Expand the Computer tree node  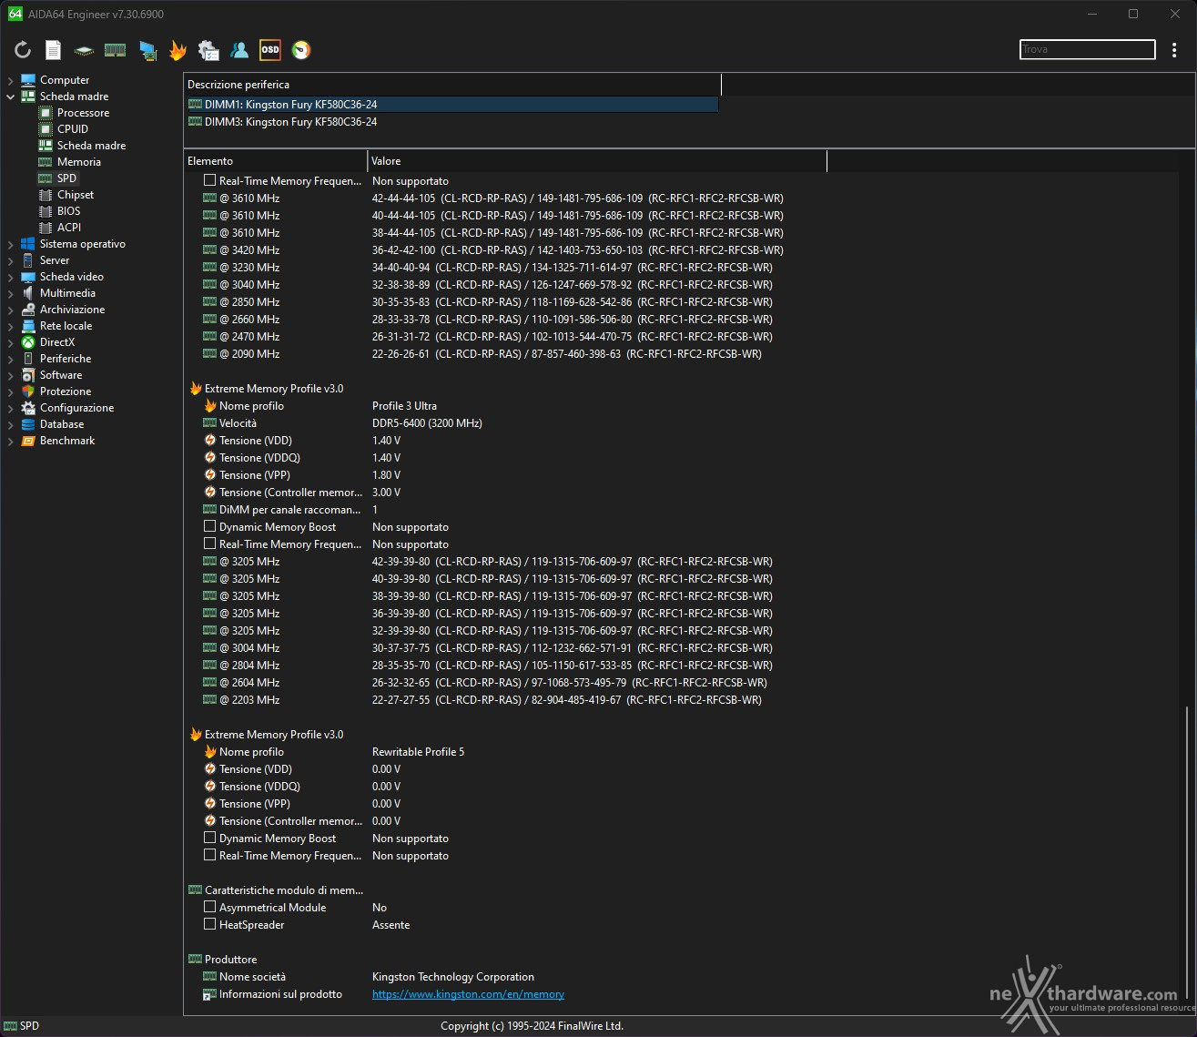pyautogui.click(x=11, y=80)
